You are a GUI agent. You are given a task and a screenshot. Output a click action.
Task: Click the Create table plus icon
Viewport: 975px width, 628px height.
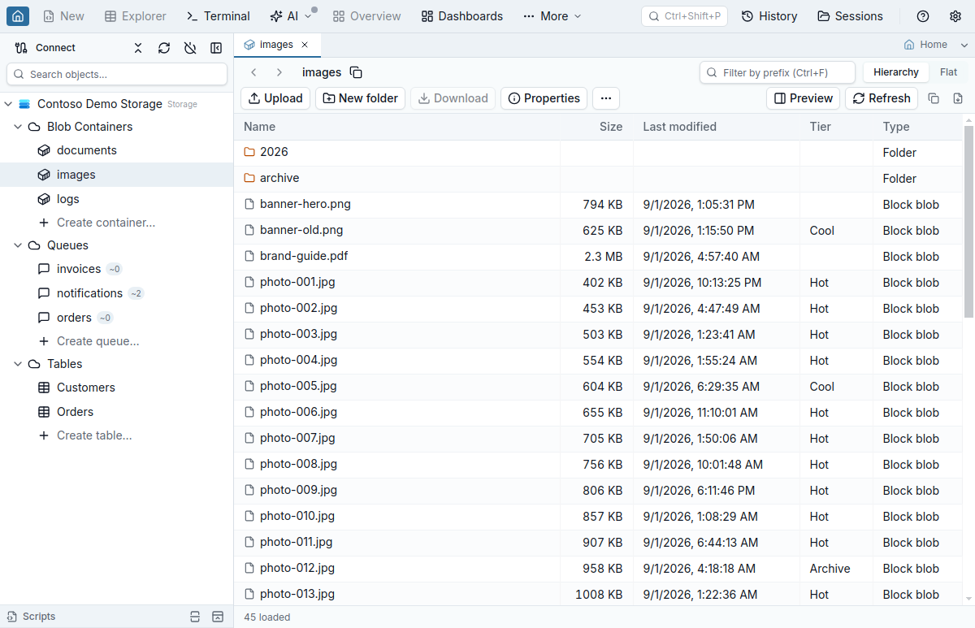click(44, 435)
